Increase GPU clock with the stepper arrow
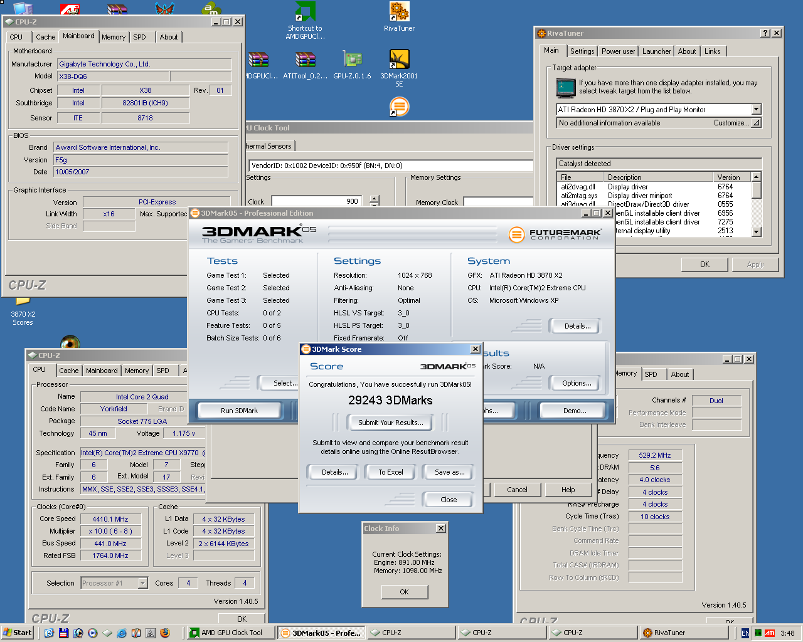The width and height of the screenshot is (803, 642). coord(375,198)
